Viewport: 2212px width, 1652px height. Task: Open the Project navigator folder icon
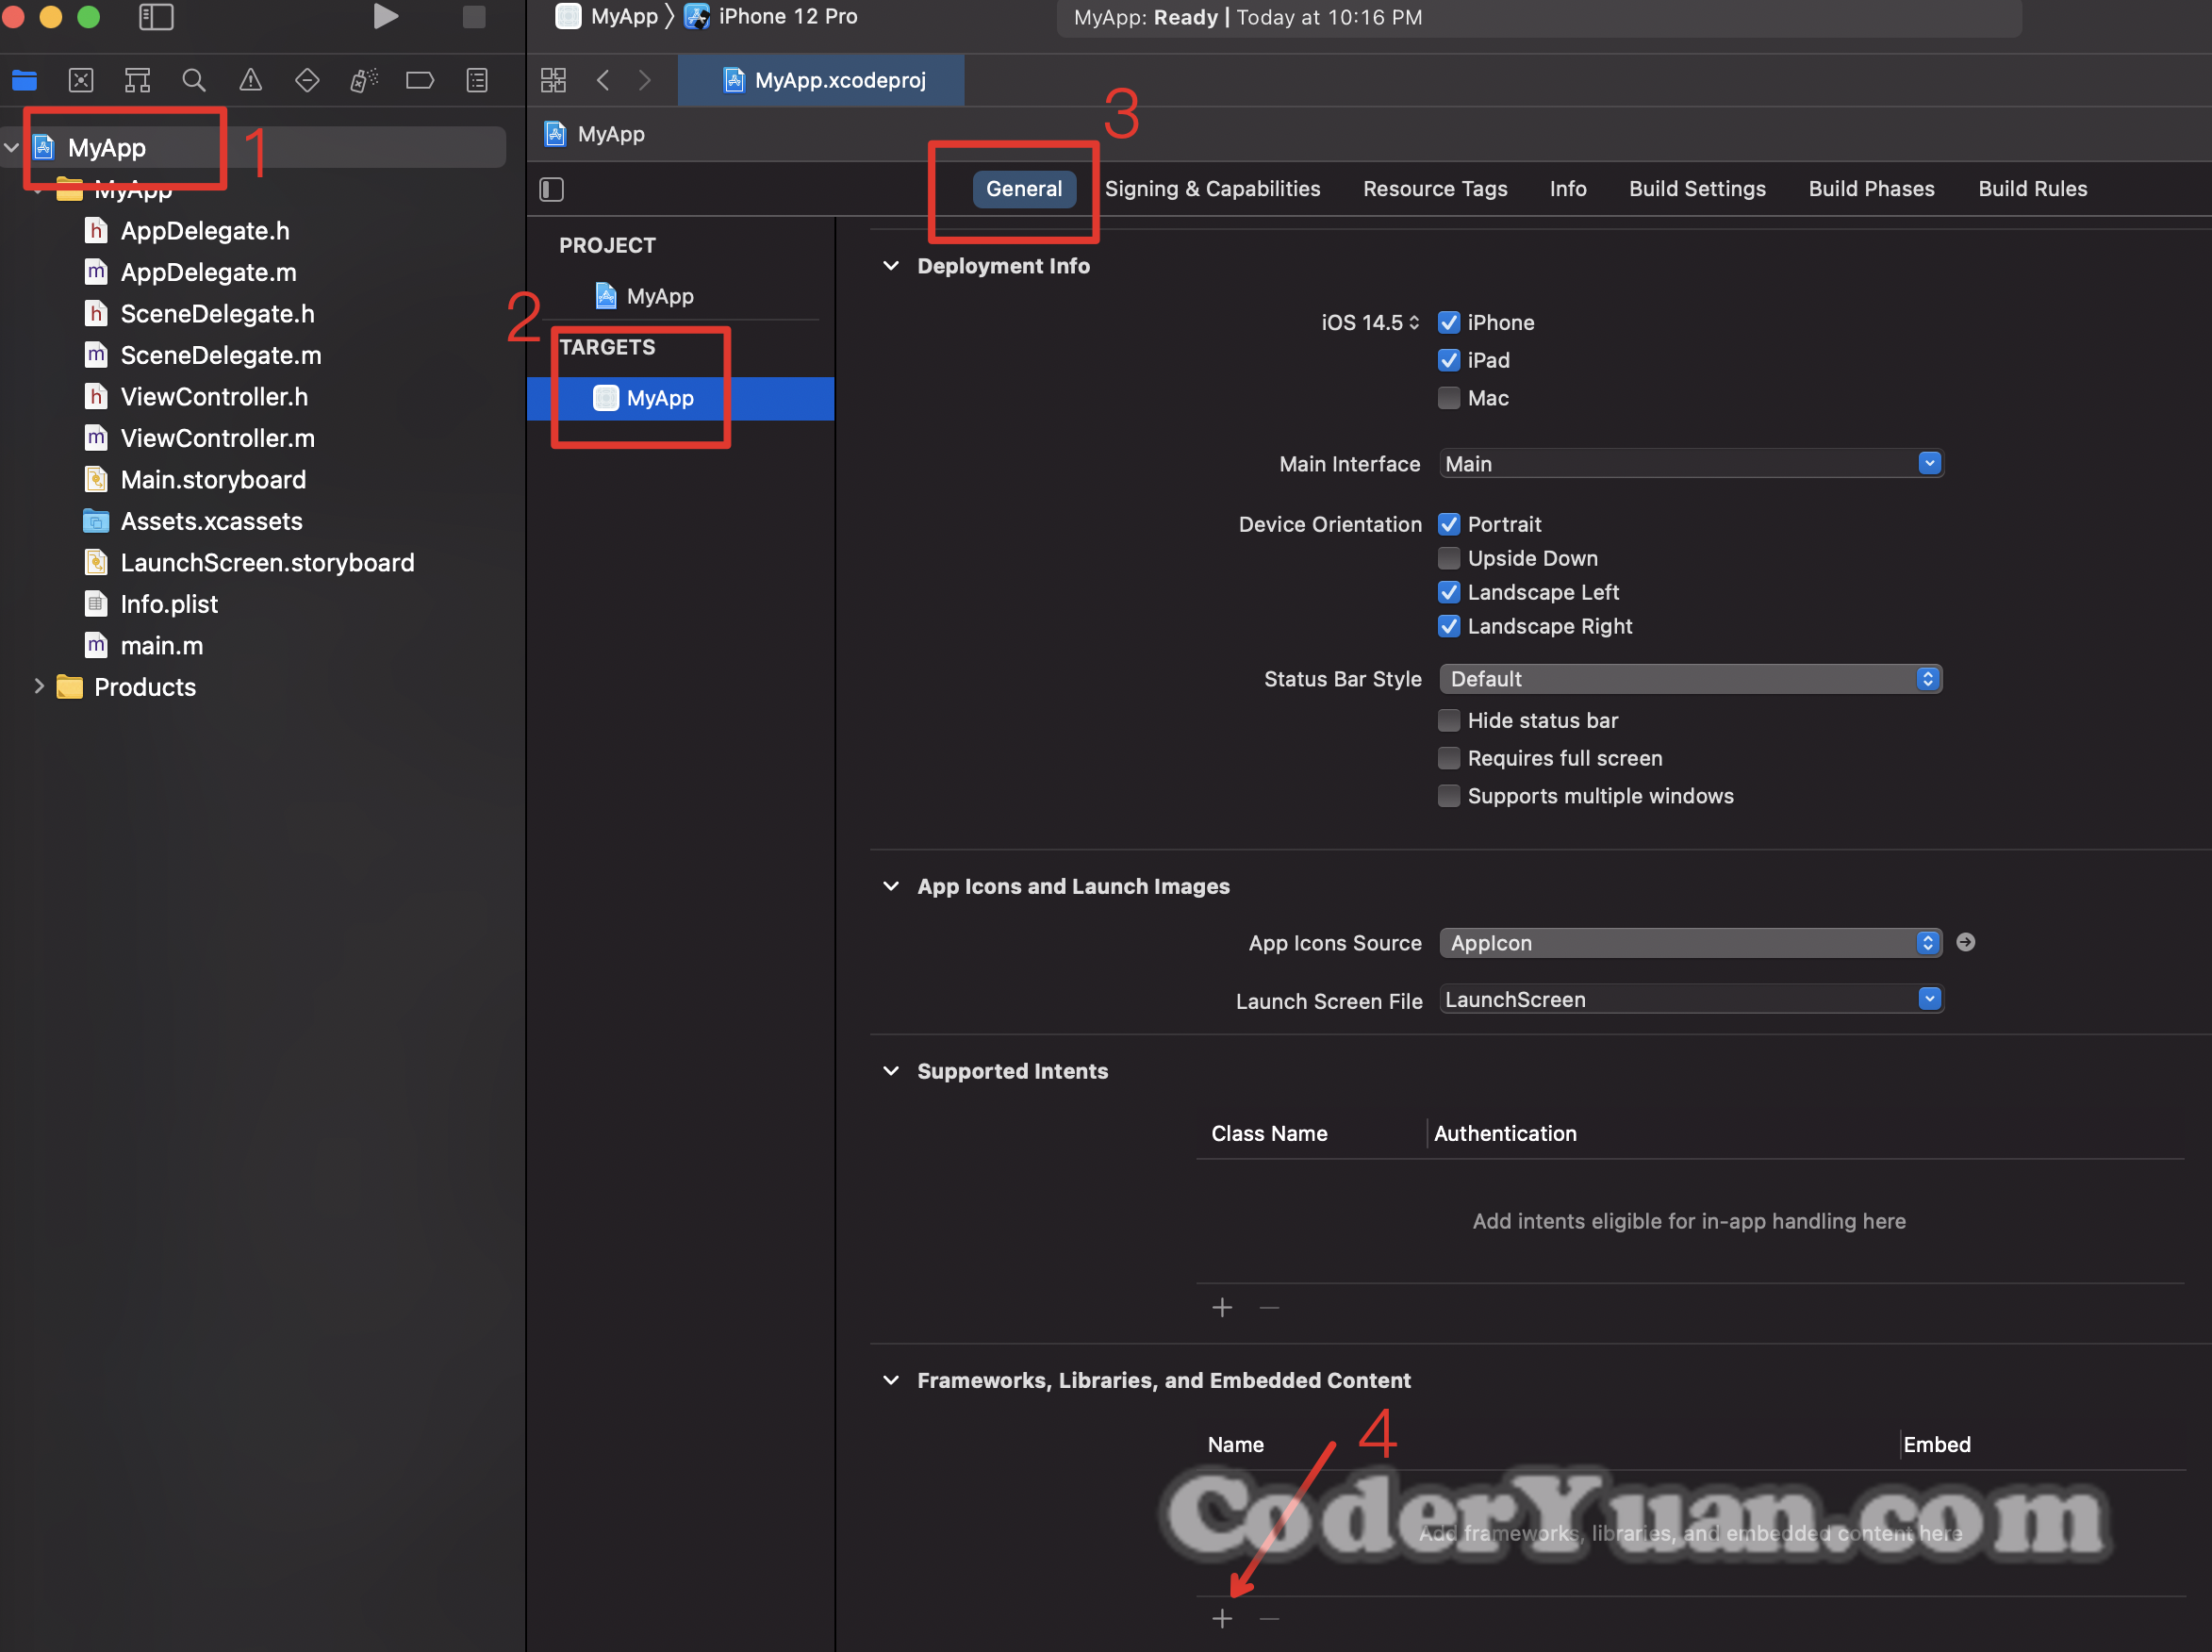click(x=24, y=80)
